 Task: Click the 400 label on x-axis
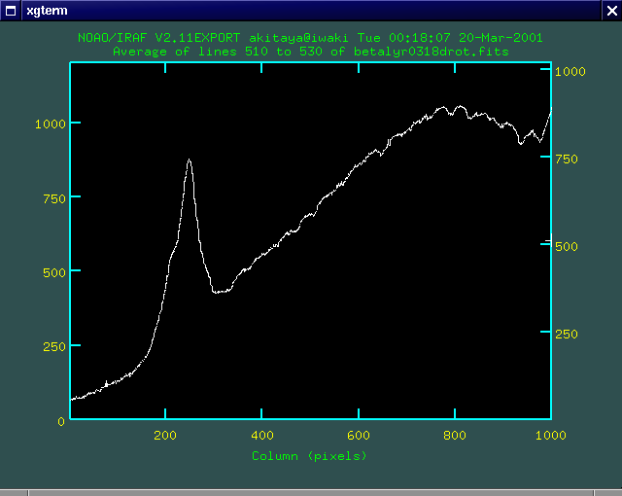[262, 435]
